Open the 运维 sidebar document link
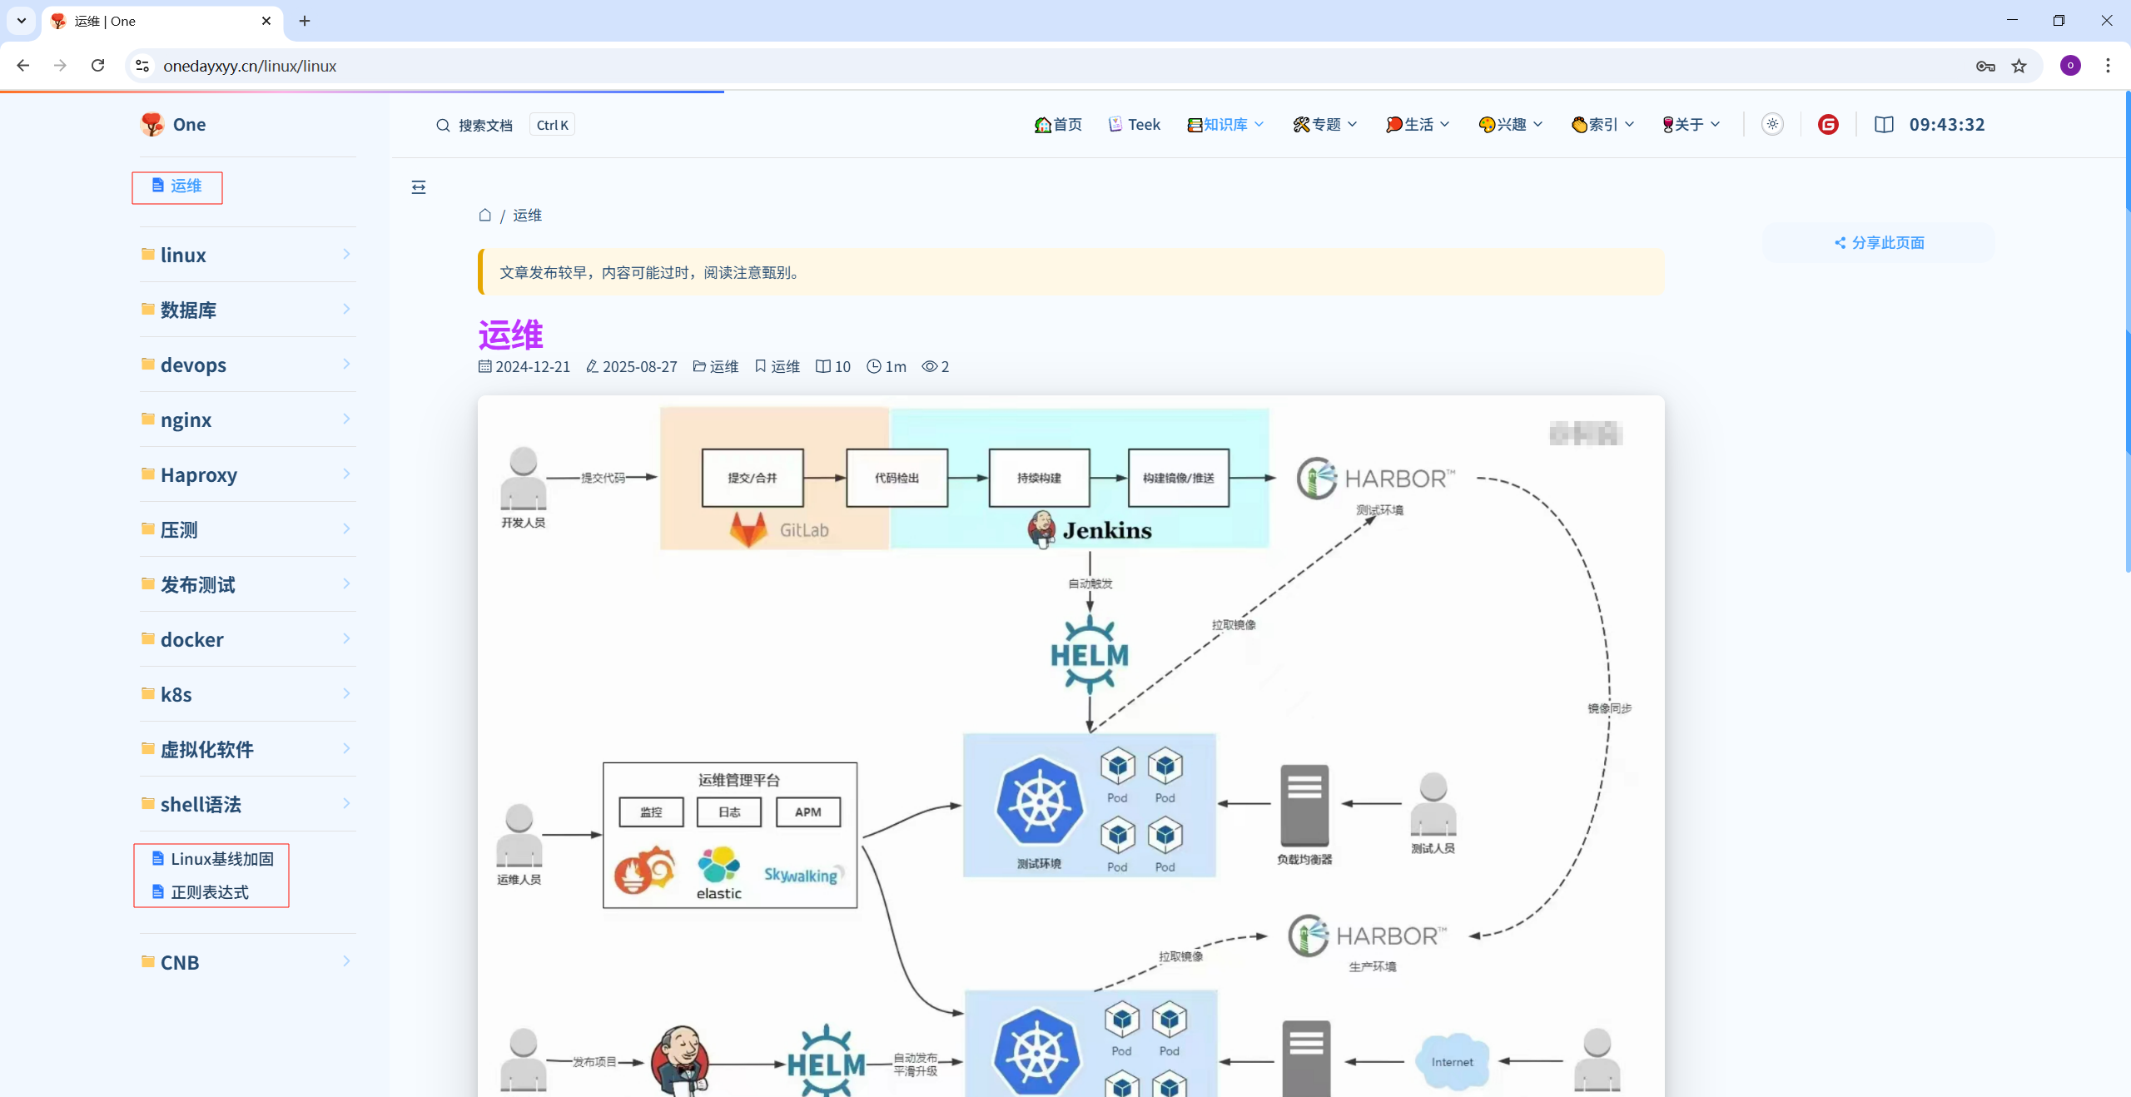This screenshot has height=1097, width=2131. pyautogui.click(x=177, y=186)
